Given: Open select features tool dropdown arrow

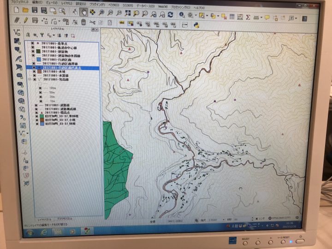Looking at the screenshot, I should click(207, 16).
